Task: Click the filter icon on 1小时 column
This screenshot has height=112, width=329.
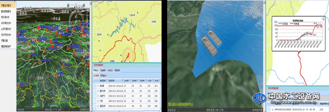Action: [x=153, y=81]
